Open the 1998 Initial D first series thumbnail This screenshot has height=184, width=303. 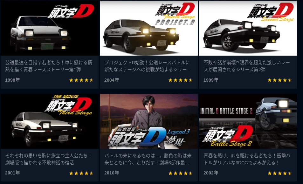(50, 28)
